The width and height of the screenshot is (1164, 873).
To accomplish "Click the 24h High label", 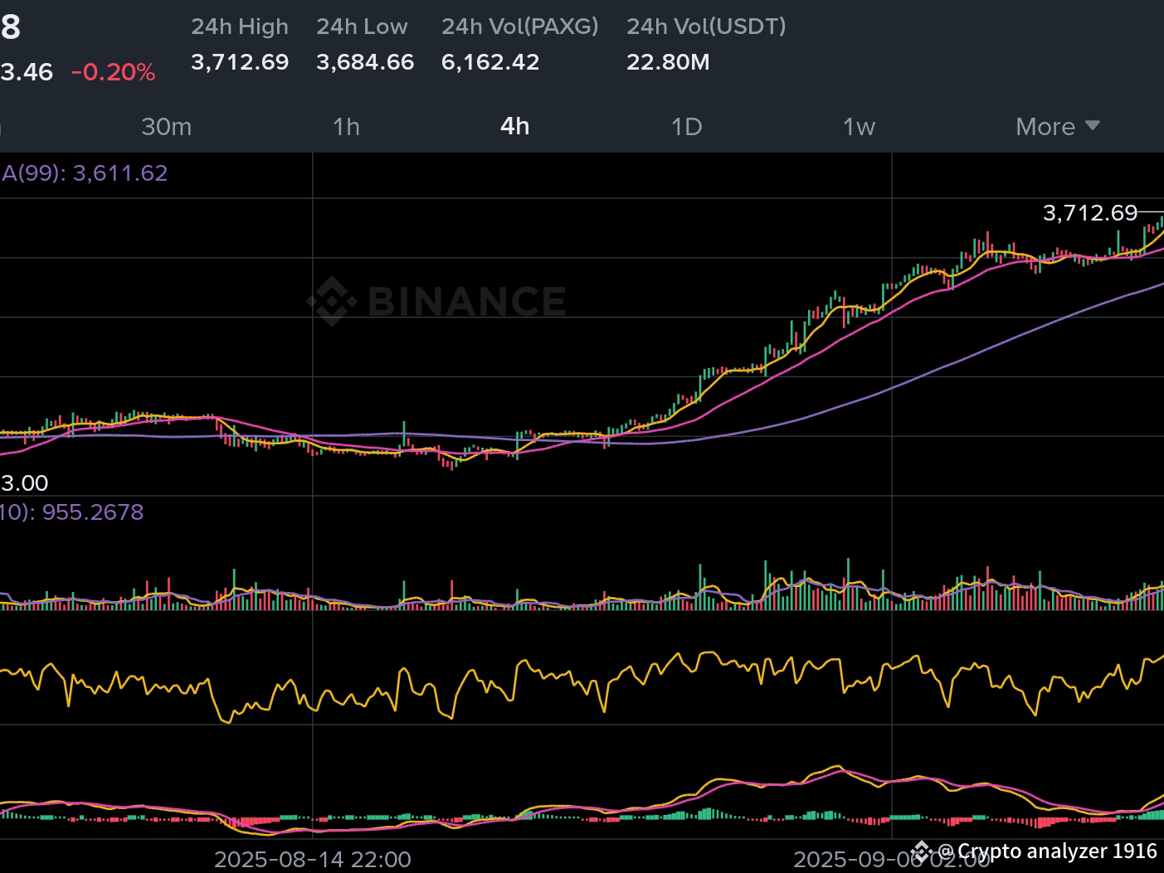I will pyautogui.click(x=240, y=27).
